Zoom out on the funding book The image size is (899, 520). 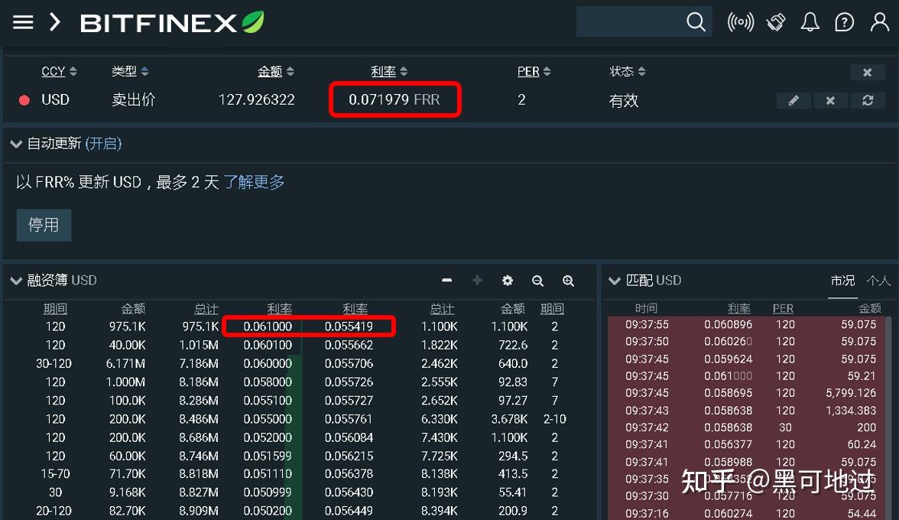tap(537, 281)
